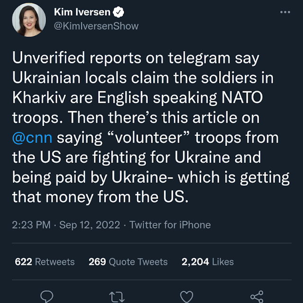View the 2,204 Likes list
Image resolution: width=303 pixels, height=303 pixels.
tap(207, 262)
